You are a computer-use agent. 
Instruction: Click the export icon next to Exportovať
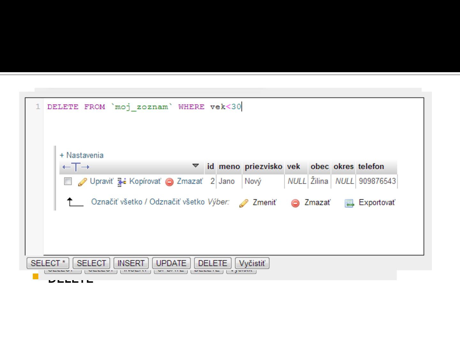pyautogui.click(x=349, y=203)
